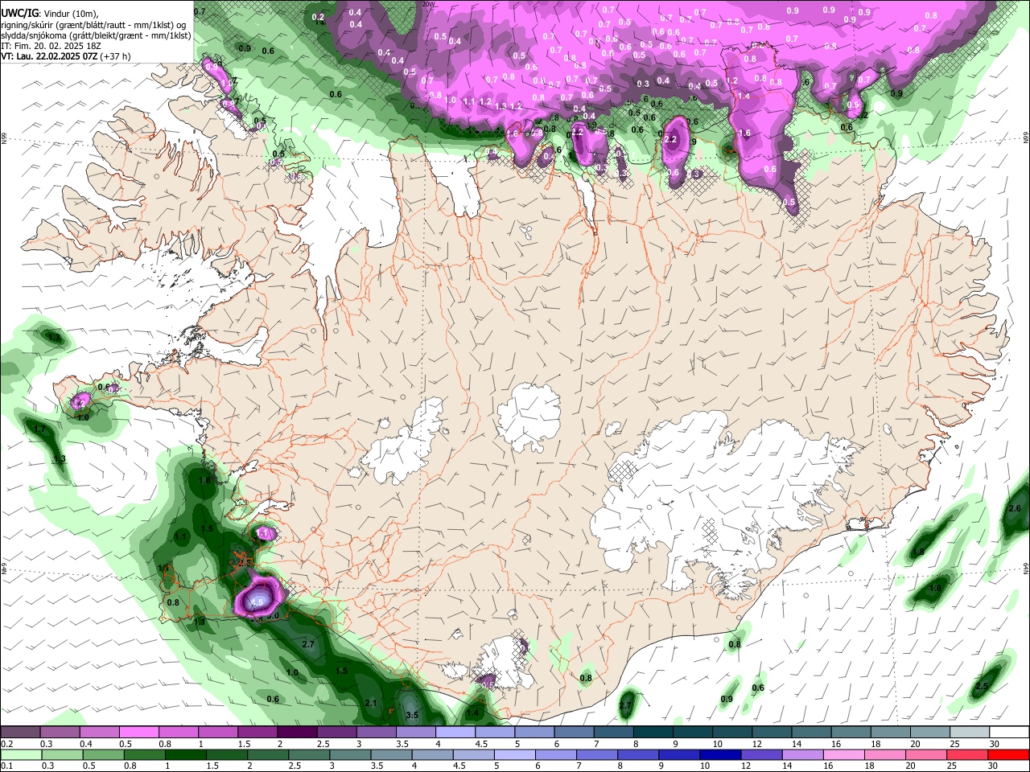
Task: Click the white 2.2 snow value
Action: point(670,139)
